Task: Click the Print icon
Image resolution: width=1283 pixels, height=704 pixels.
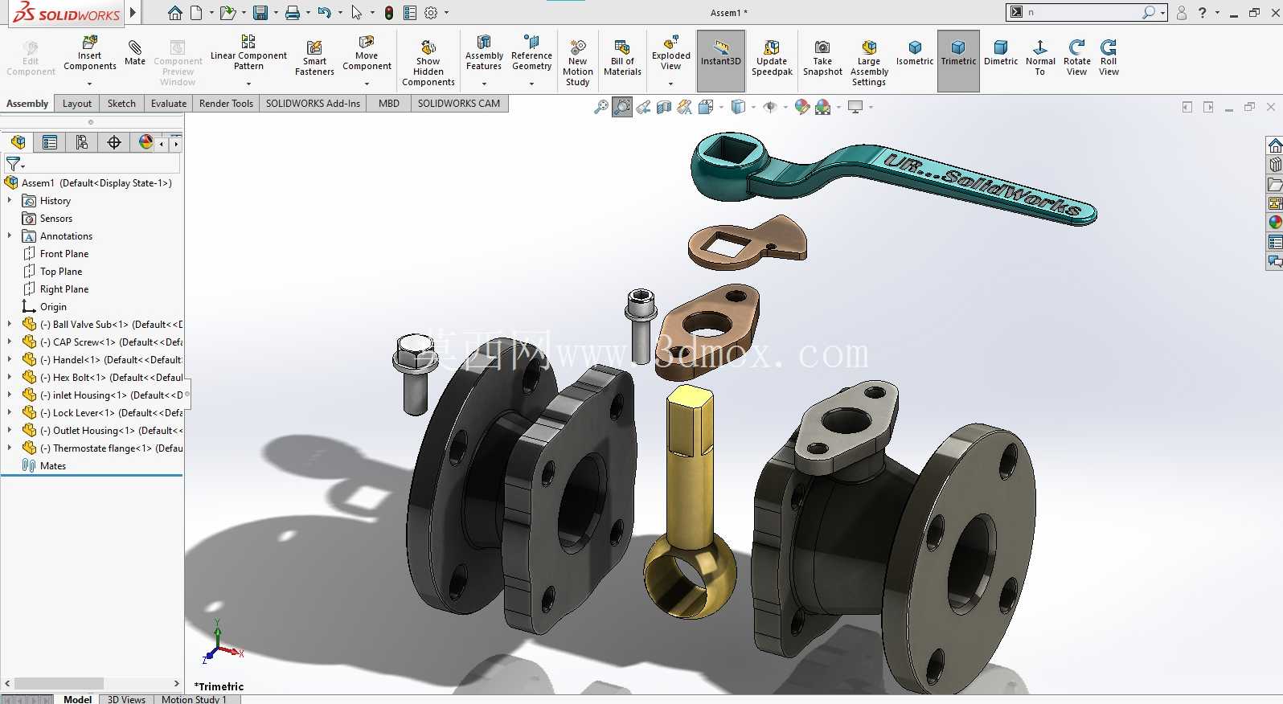Action: [x=293, y=13]
